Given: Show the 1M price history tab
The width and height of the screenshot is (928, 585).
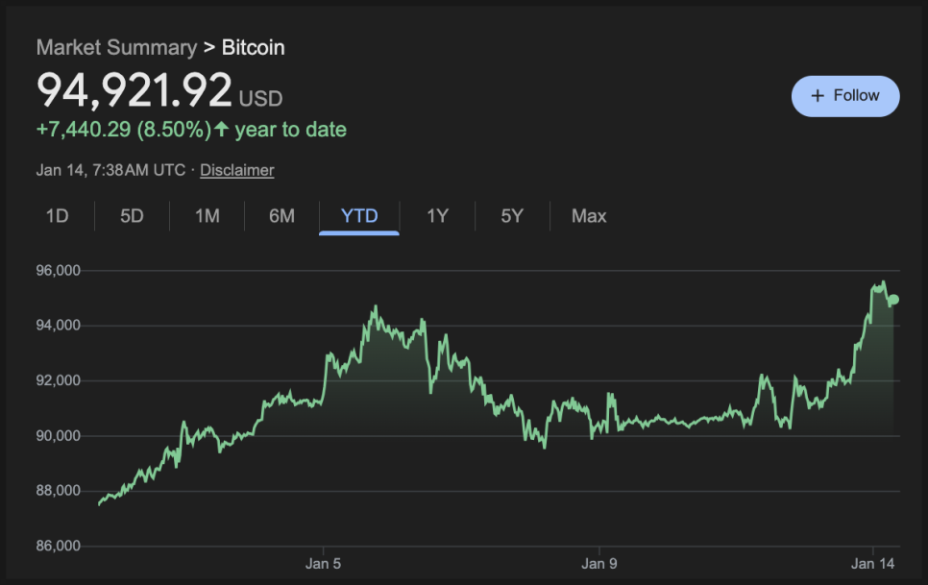Looking at the screenshot, I should (x=208, y=216).
